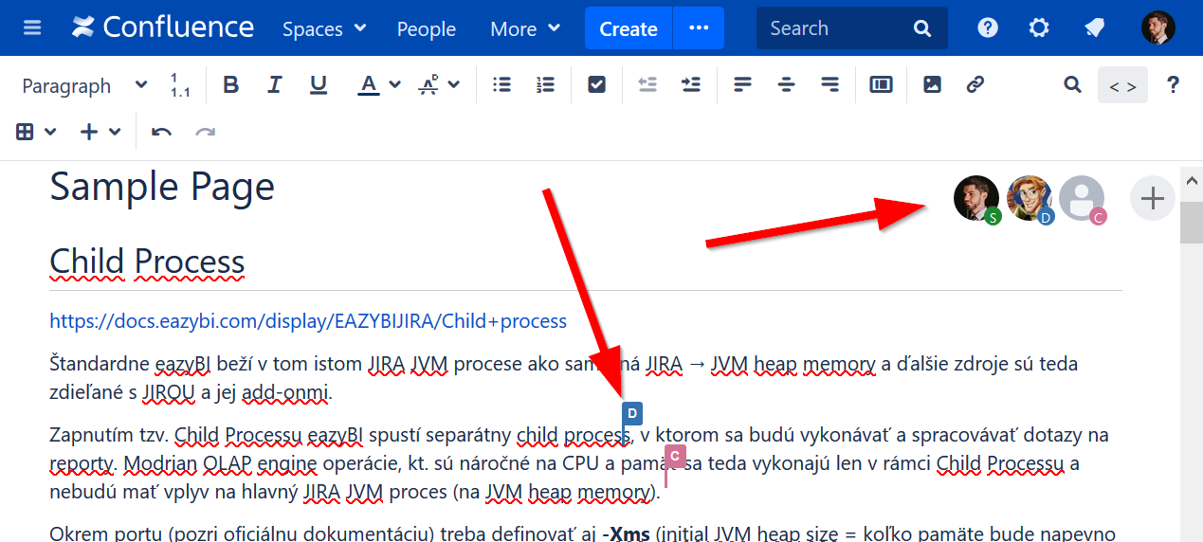Click the numbered headings 1.1 icon
Viewport: 1203px width, 542px height.
180,85
